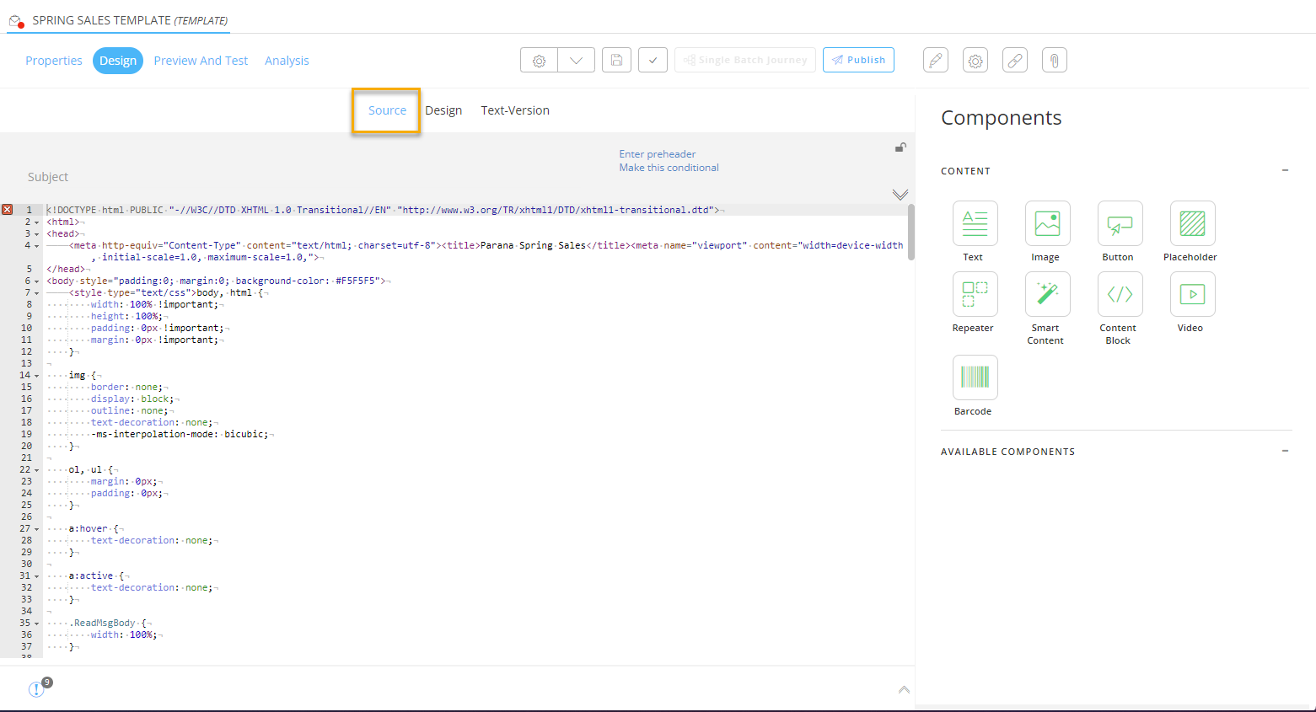Insert a Barcode component

(x=975, y=377)
